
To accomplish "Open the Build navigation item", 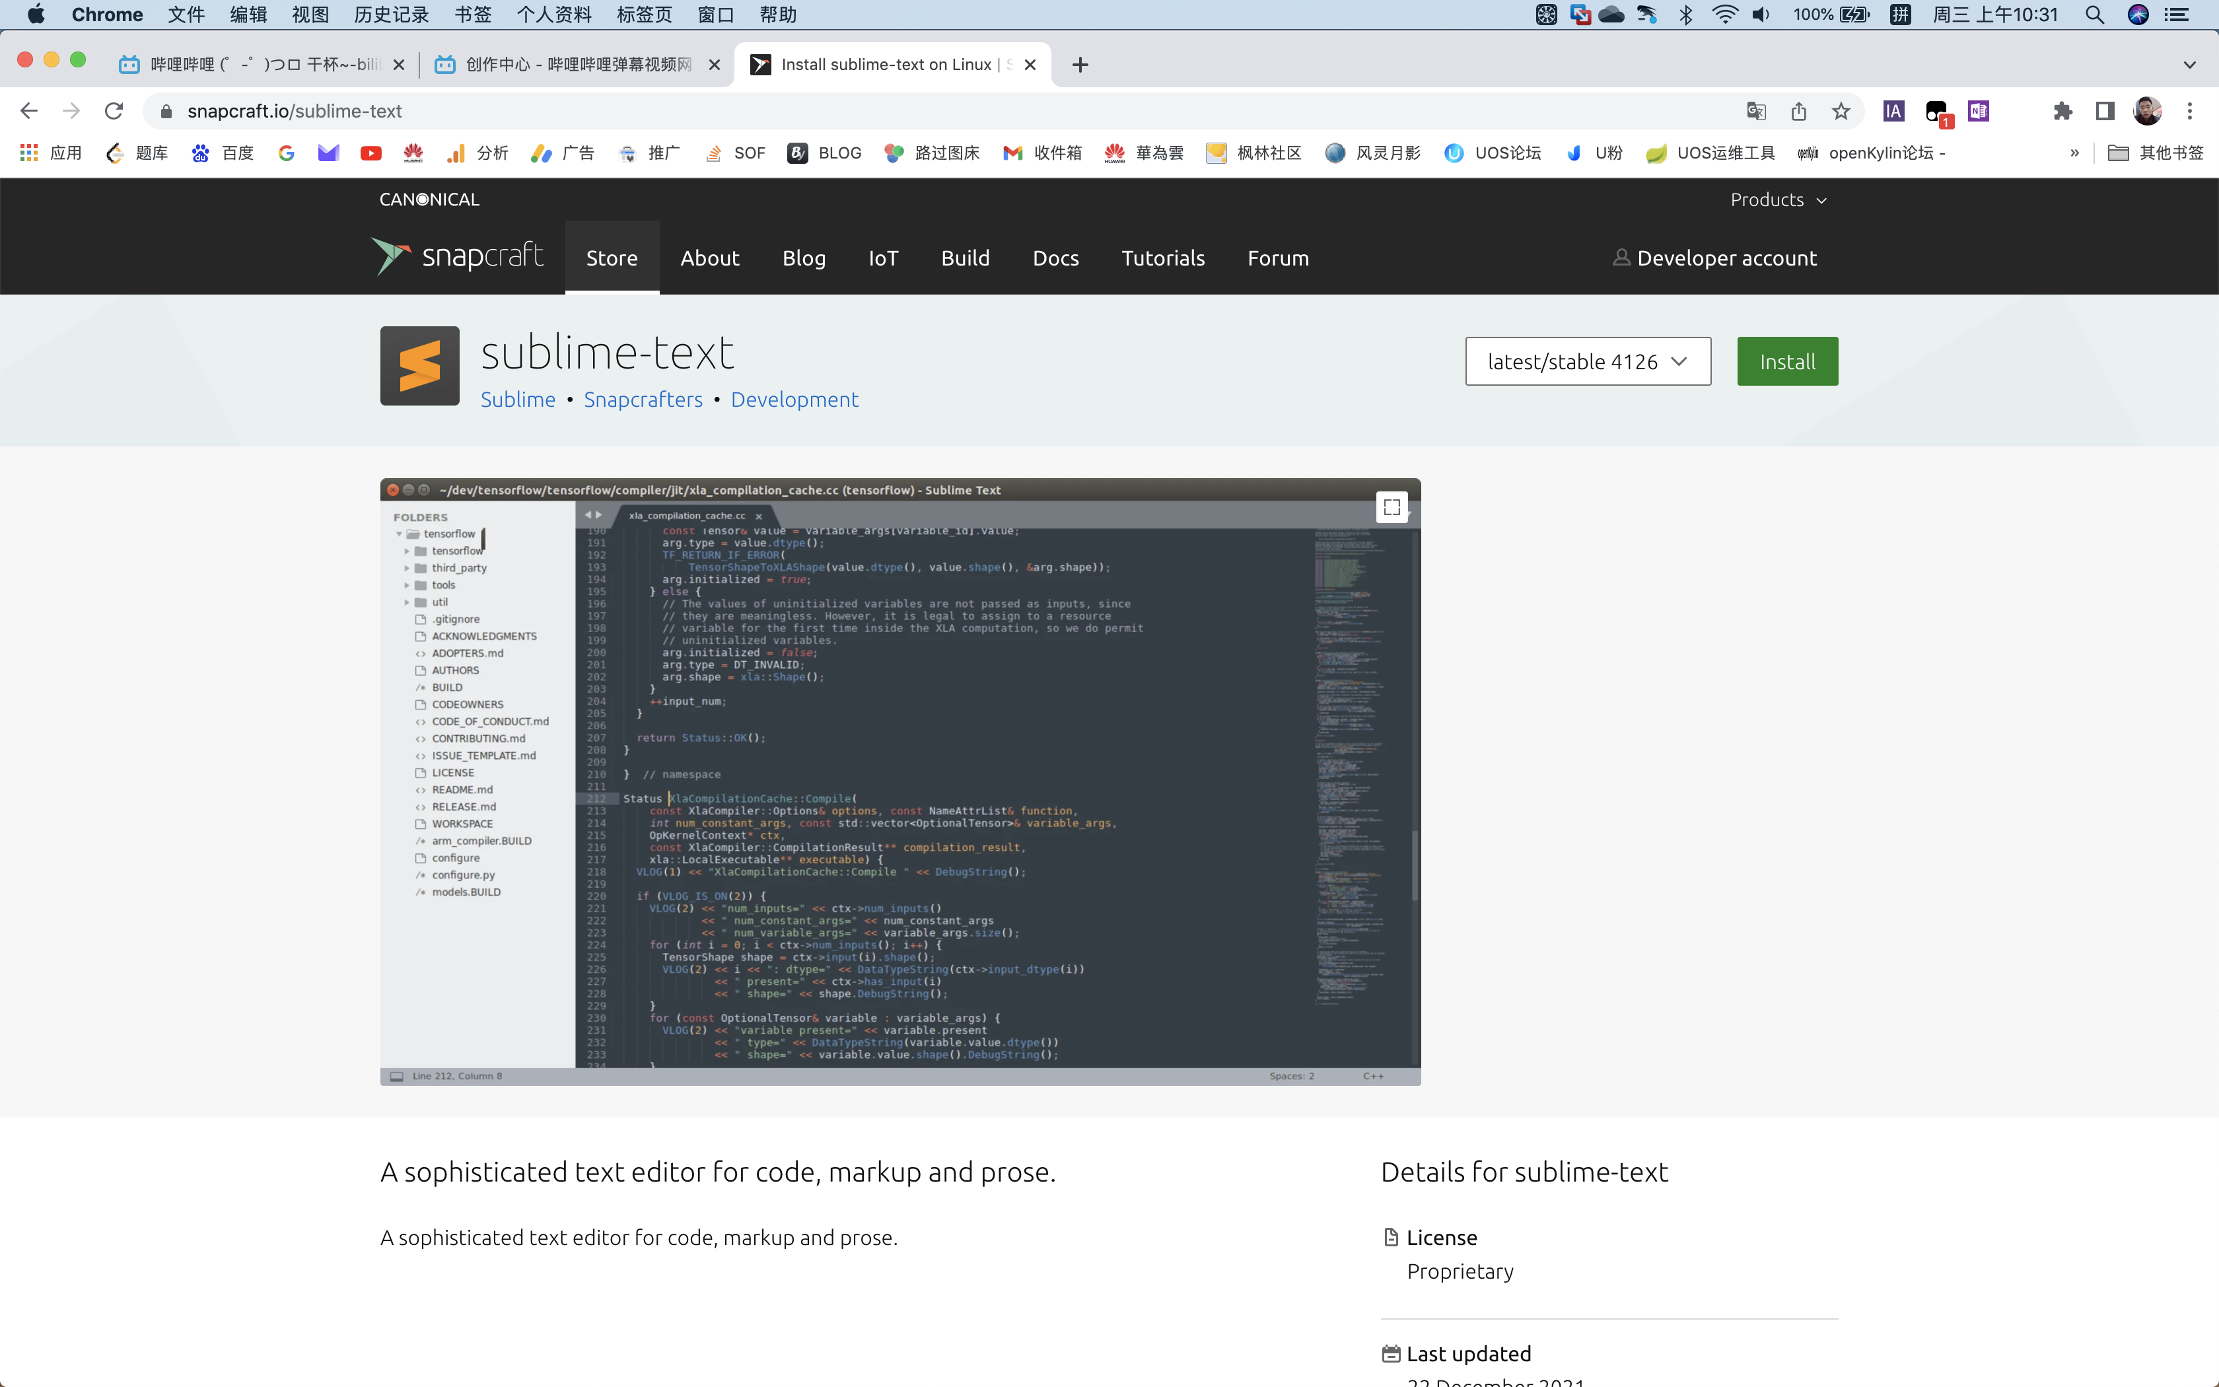I will [x=965, y=258].
